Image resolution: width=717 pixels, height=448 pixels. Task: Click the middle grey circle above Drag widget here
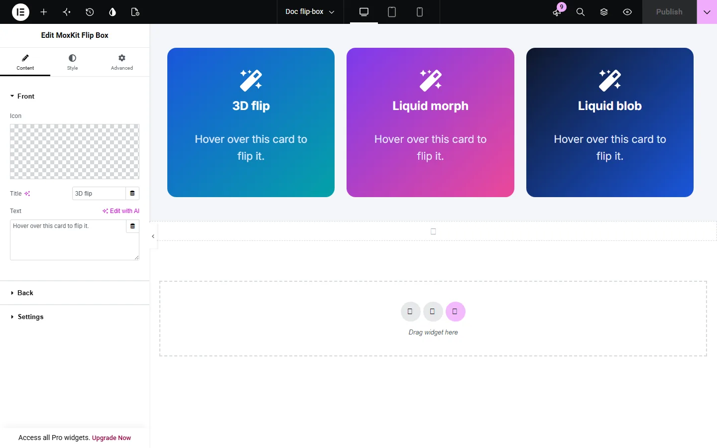pos(433,312)
